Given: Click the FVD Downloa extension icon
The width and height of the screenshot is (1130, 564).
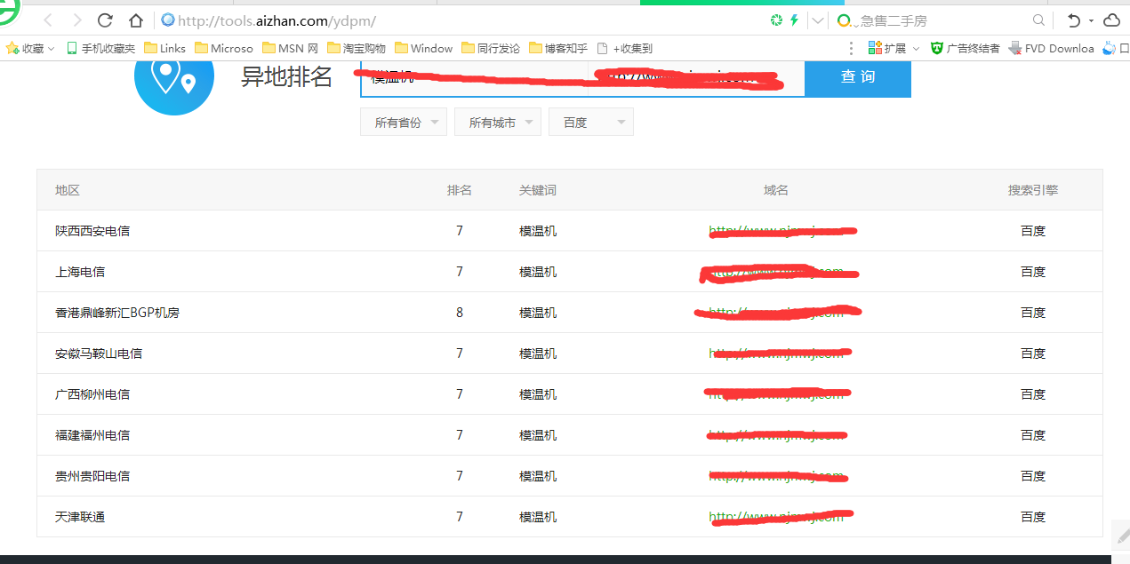Looking at the screenshot, I should (1052, 48).
